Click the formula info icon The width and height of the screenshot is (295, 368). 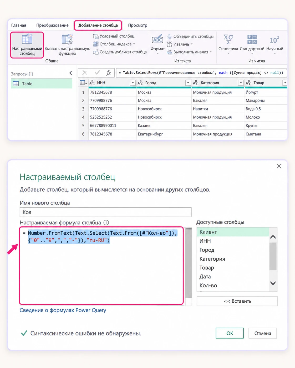point(106,223)
